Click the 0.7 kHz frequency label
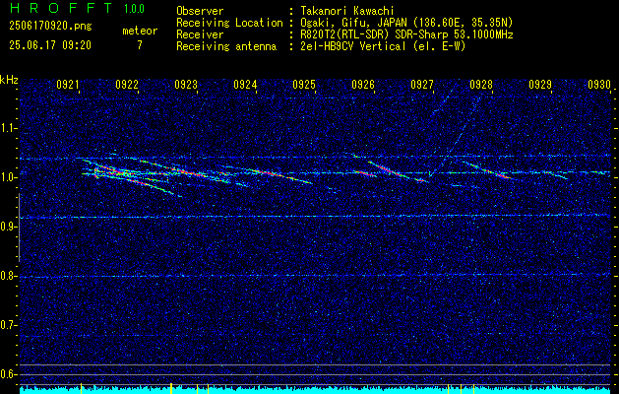This screenshot has width=619, height=394. click(x=8, y=325)
